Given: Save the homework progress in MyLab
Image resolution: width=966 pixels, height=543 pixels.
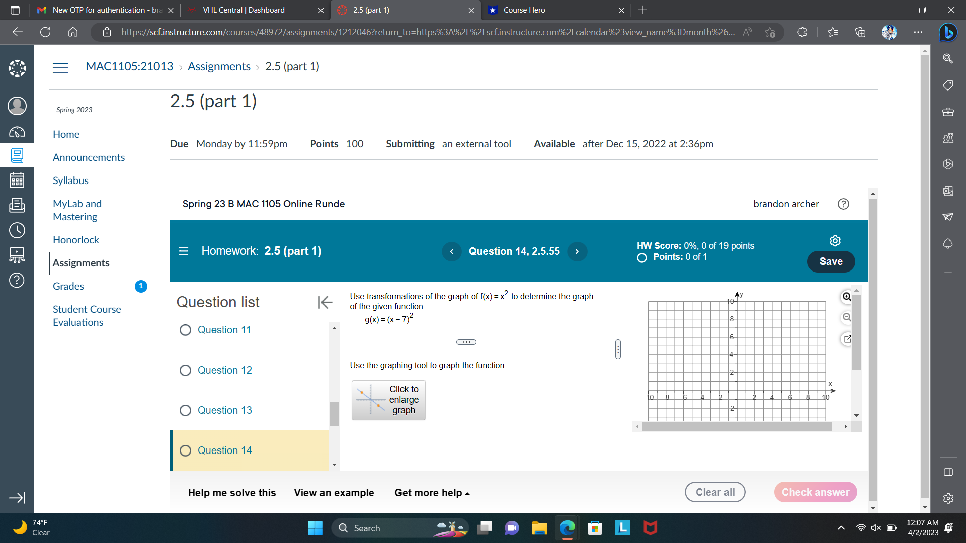Looking at the screenshot, I should [x=831, y=261].
